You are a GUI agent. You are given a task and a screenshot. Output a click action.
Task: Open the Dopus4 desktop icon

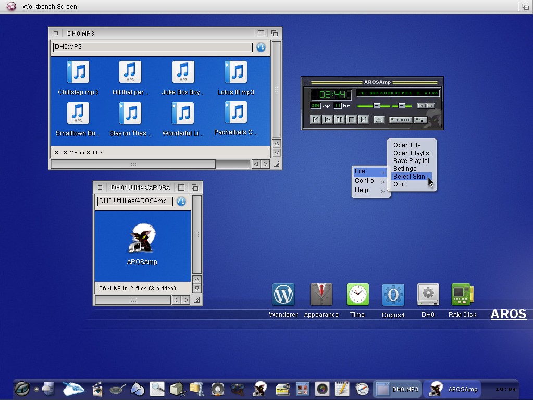click(393, 295)
